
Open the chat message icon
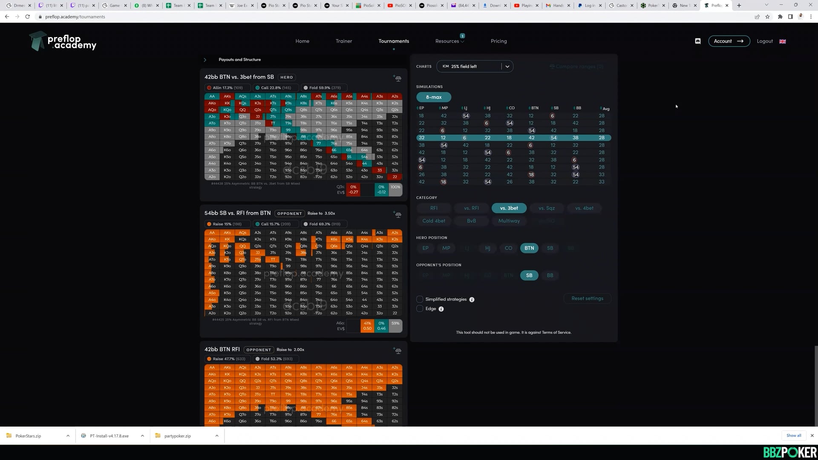click(697, 41)
